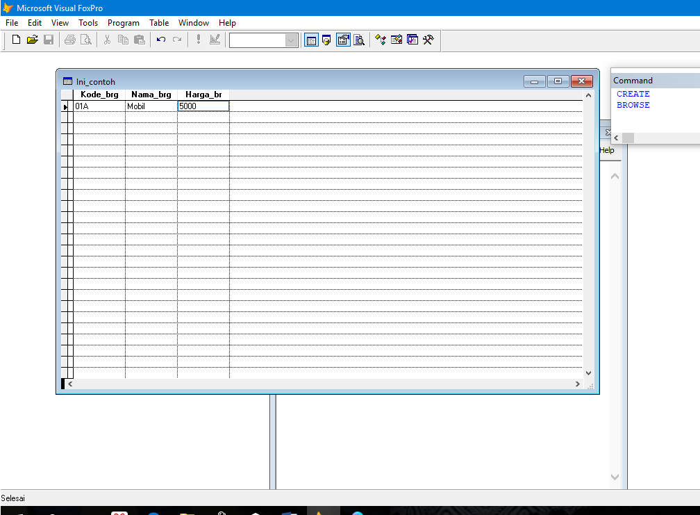700x515 pixels.
Task: Open the Program menu
Action: pos(123,22)
